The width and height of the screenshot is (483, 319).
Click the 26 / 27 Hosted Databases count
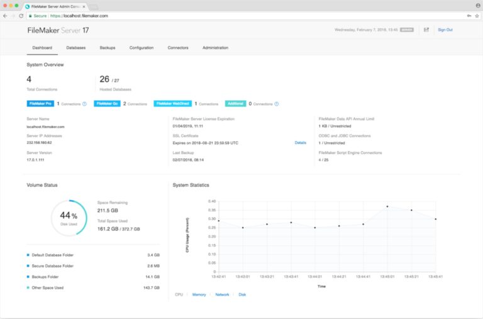coord(109,79)
